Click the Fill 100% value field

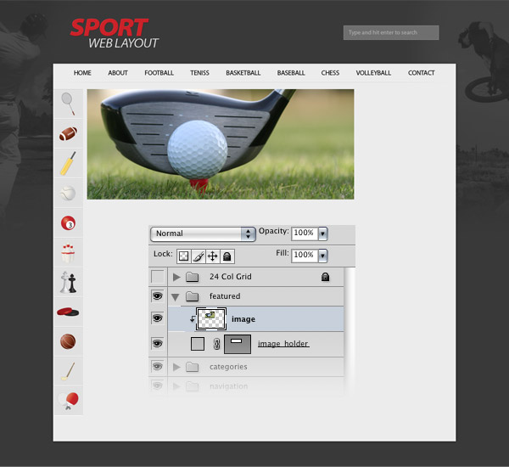(305, 256)
